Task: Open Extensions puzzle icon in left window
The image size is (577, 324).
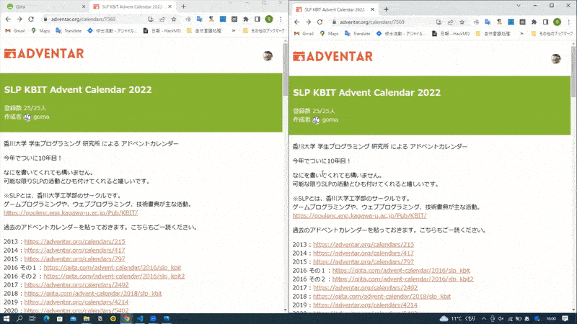Action: pyautogui.click(x=246, y=19)
